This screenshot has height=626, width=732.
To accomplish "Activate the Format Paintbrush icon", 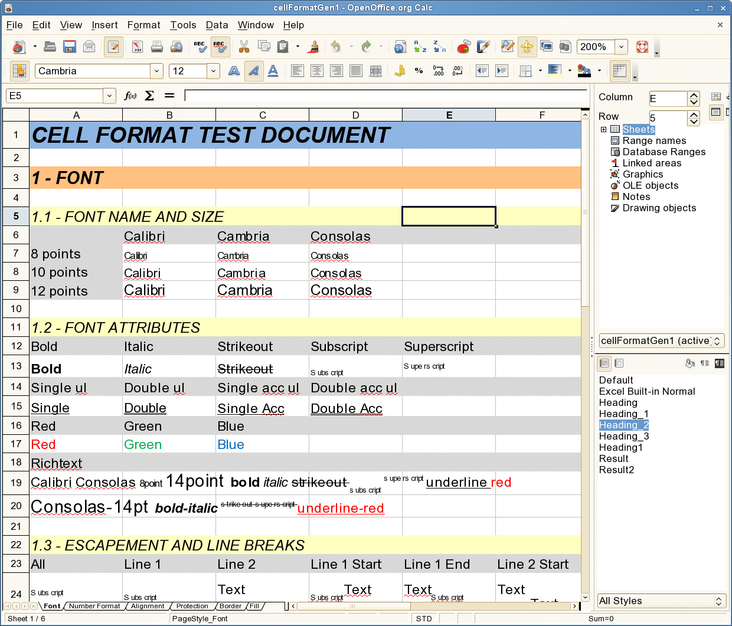I will pyautogui.click(x=314, y=47).
